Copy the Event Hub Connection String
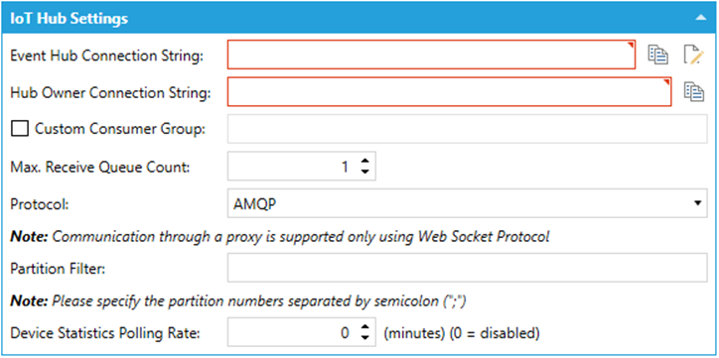The image size is (719, 358). click(657, 55)
